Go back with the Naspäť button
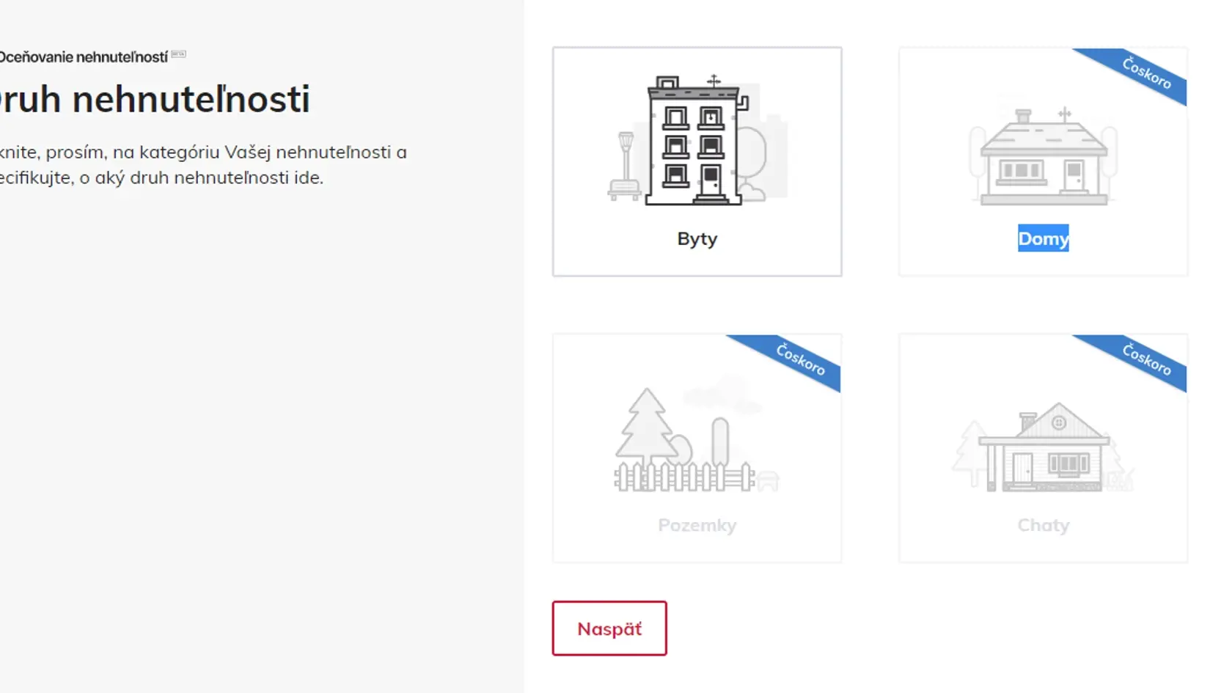The image size is (1232, 693). click(x=609, y=628)
